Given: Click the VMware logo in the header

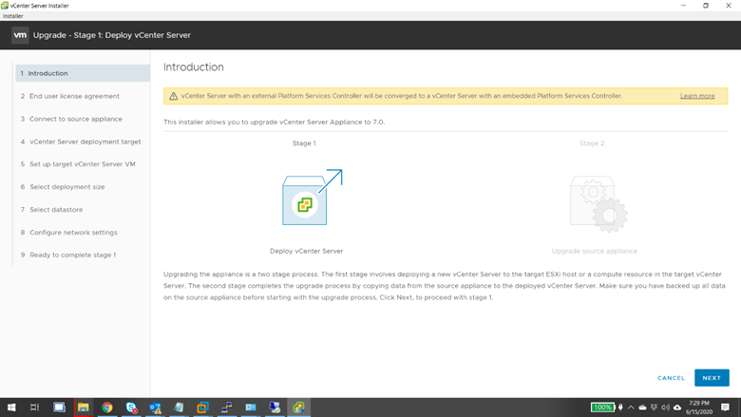Looking at the screenshot, I should pos(19,35).
